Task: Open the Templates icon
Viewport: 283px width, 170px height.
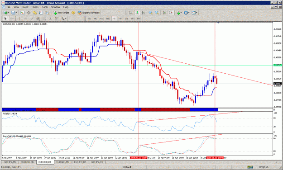Action: [x=193, y=13]
